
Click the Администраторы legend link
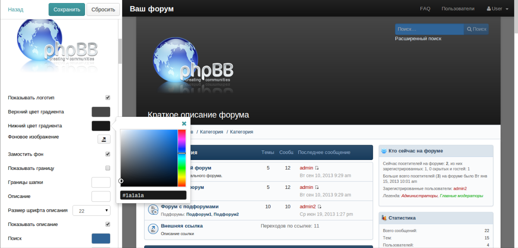coord(420,196)
